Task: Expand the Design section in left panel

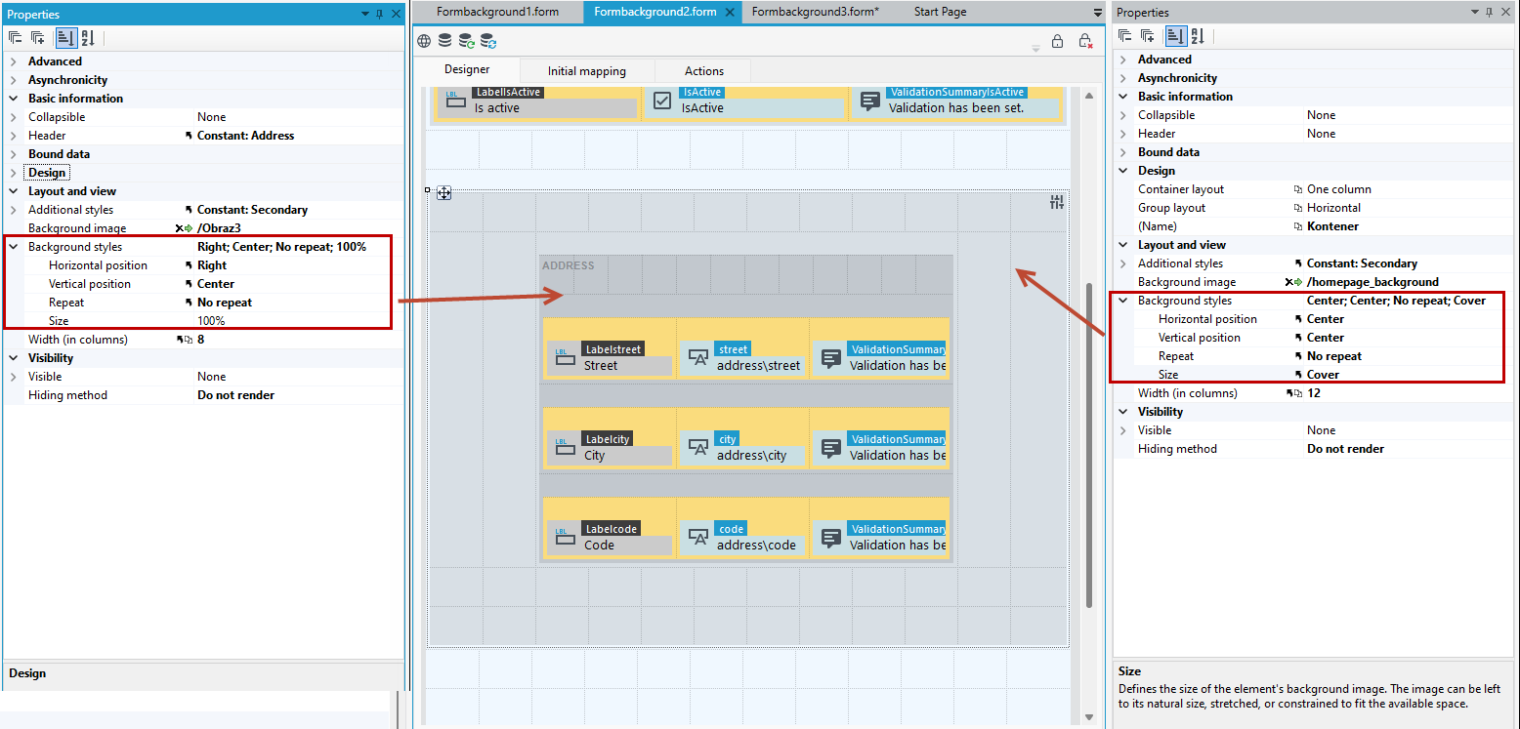Action: click(x=14, y=173)
